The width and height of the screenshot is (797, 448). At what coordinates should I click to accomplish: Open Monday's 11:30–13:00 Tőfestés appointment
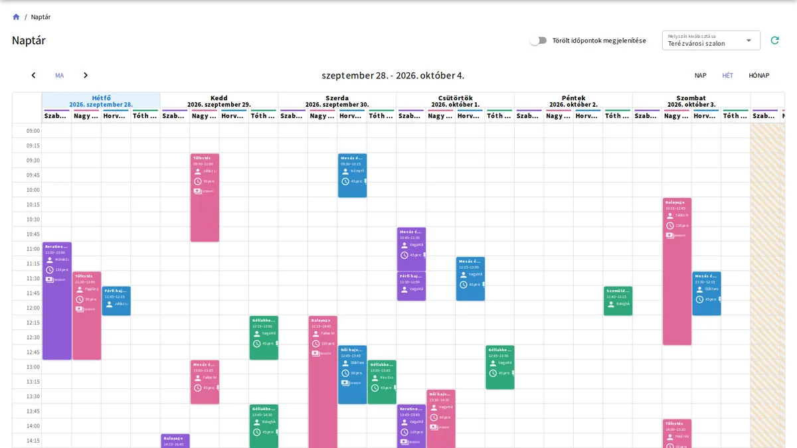[87, 316]
